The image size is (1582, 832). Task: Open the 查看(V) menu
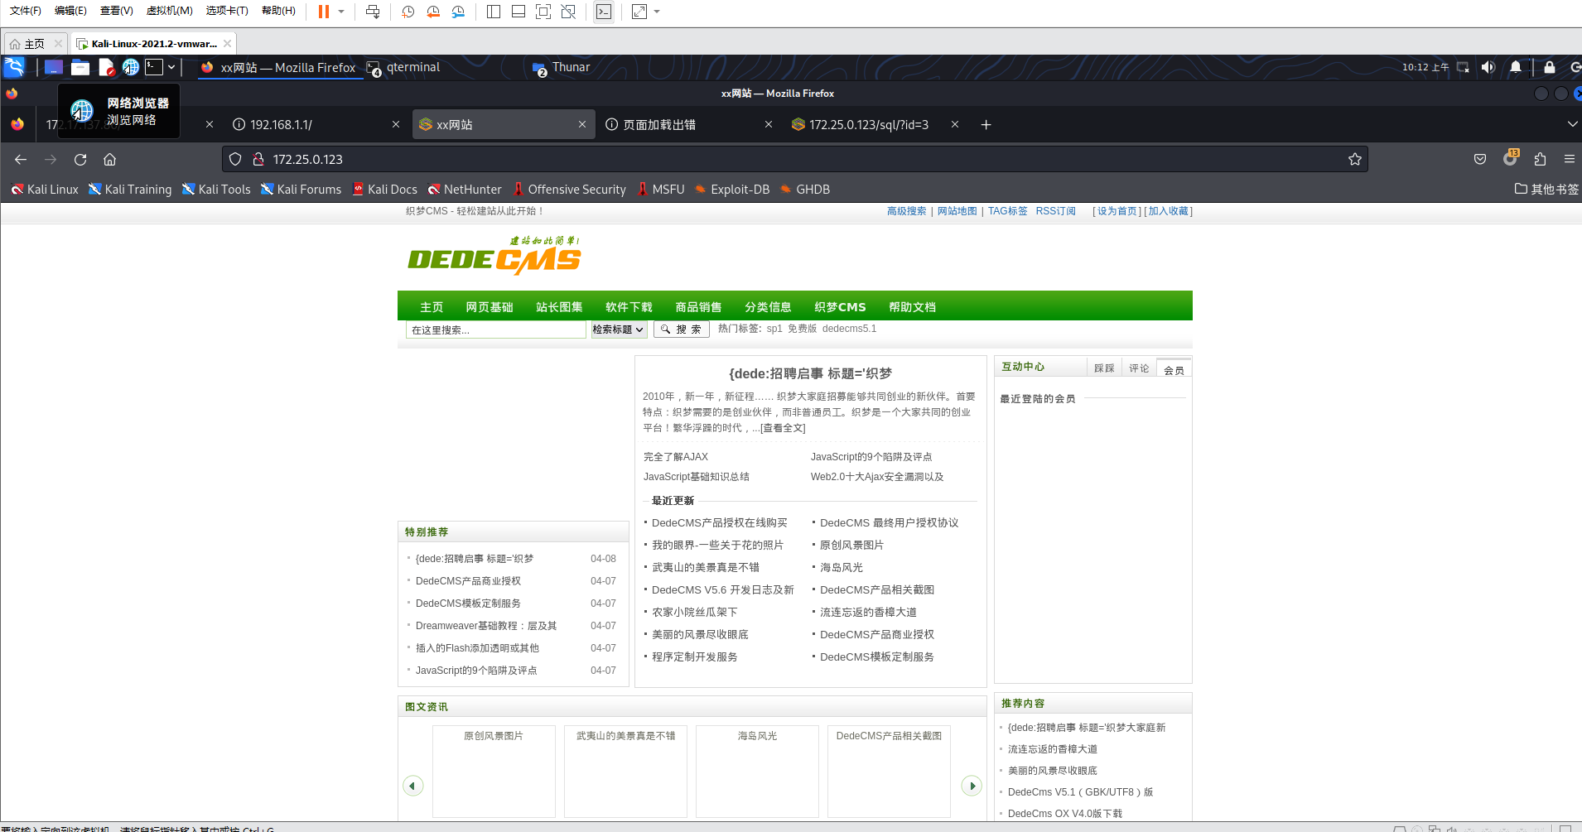pos(117,11)
